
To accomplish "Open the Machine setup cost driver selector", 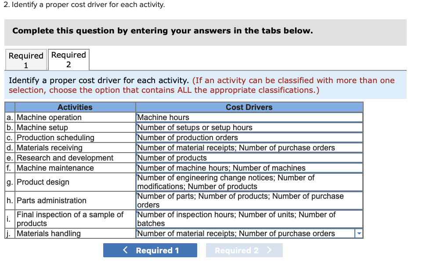I will (x=249, y=128).
